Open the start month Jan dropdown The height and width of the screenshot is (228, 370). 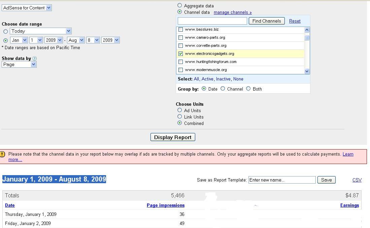click(19, 40)
